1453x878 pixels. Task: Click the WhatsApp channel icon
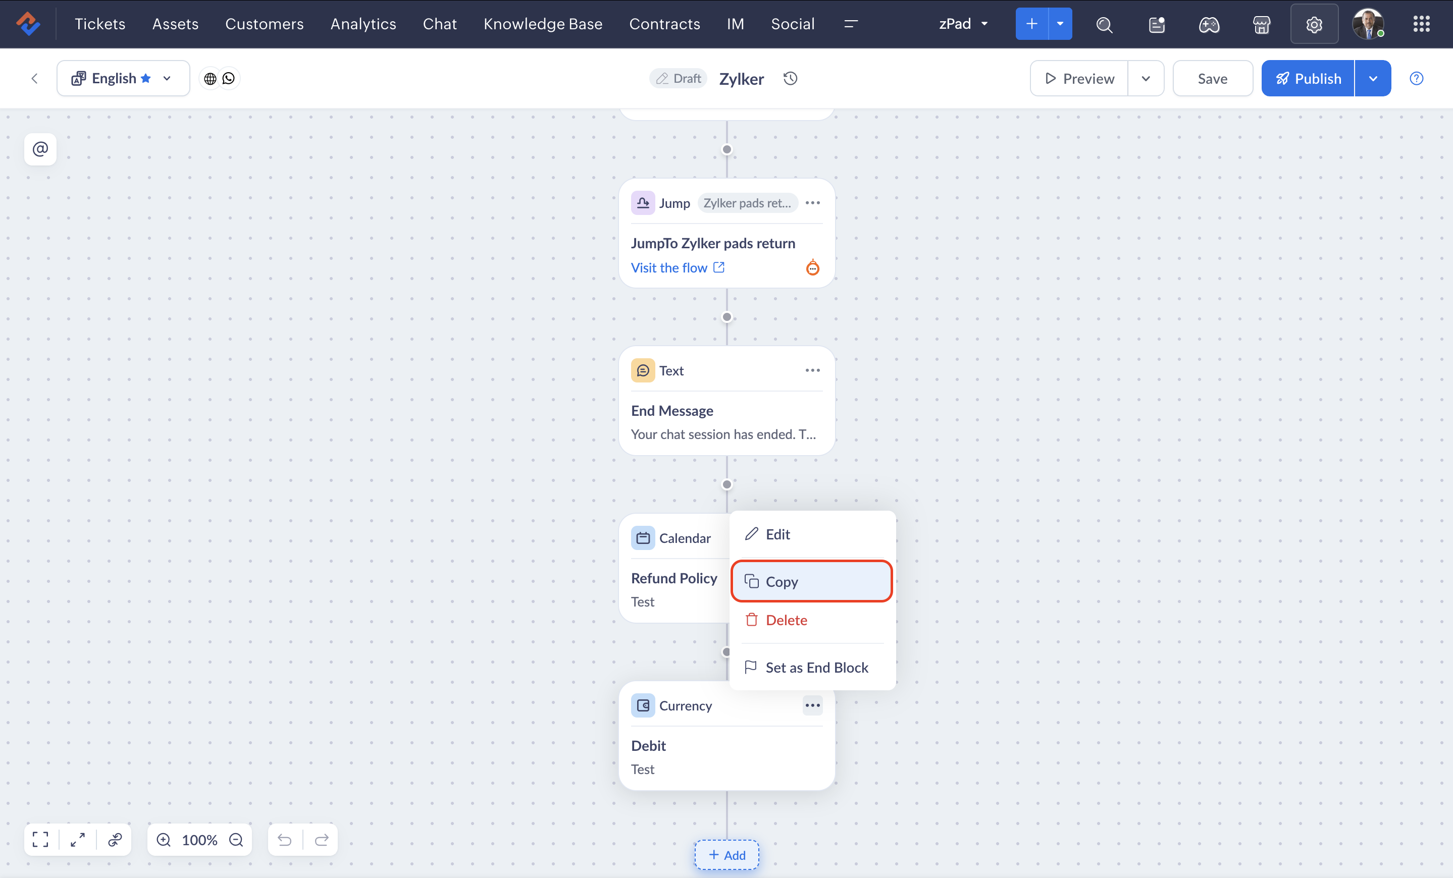click(x=229, y=78)
